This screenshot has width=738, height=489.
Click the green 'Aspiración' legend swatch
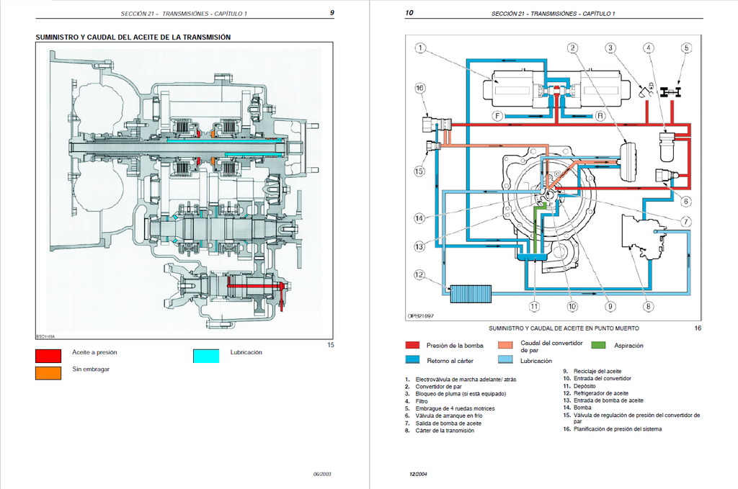[x=598, y=345]
